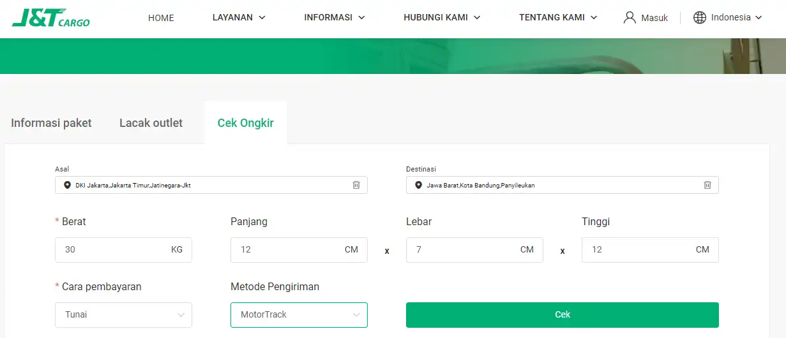Expand the HUBUNGI KAMI chevron arrow
Screen dimensions: 786x338
click(477, 18)
